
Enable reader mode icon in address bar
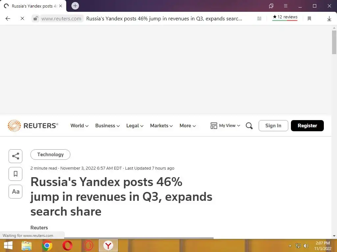point(259,19)
